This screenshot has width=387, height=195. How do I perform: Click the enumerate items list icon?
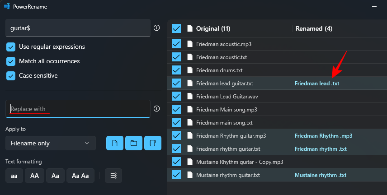tap(113, 176)
